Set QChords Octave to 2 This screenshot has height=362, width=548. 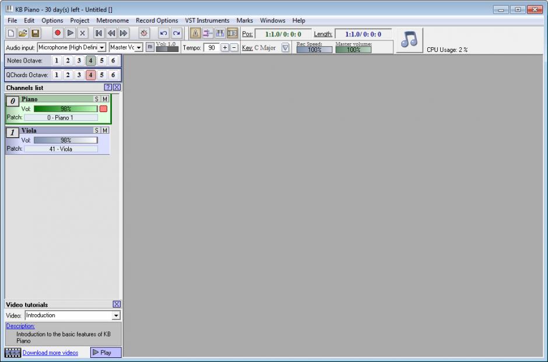(68, 75)
